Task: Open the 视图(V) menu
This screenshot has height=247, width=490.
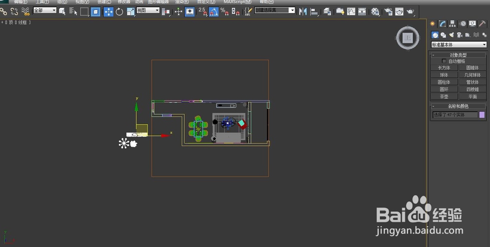Action: 82,2
